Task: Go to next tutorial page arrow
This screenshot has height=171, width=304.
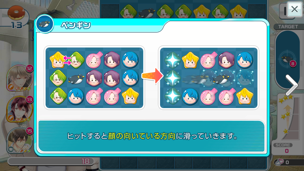Action: click(292, 85)
